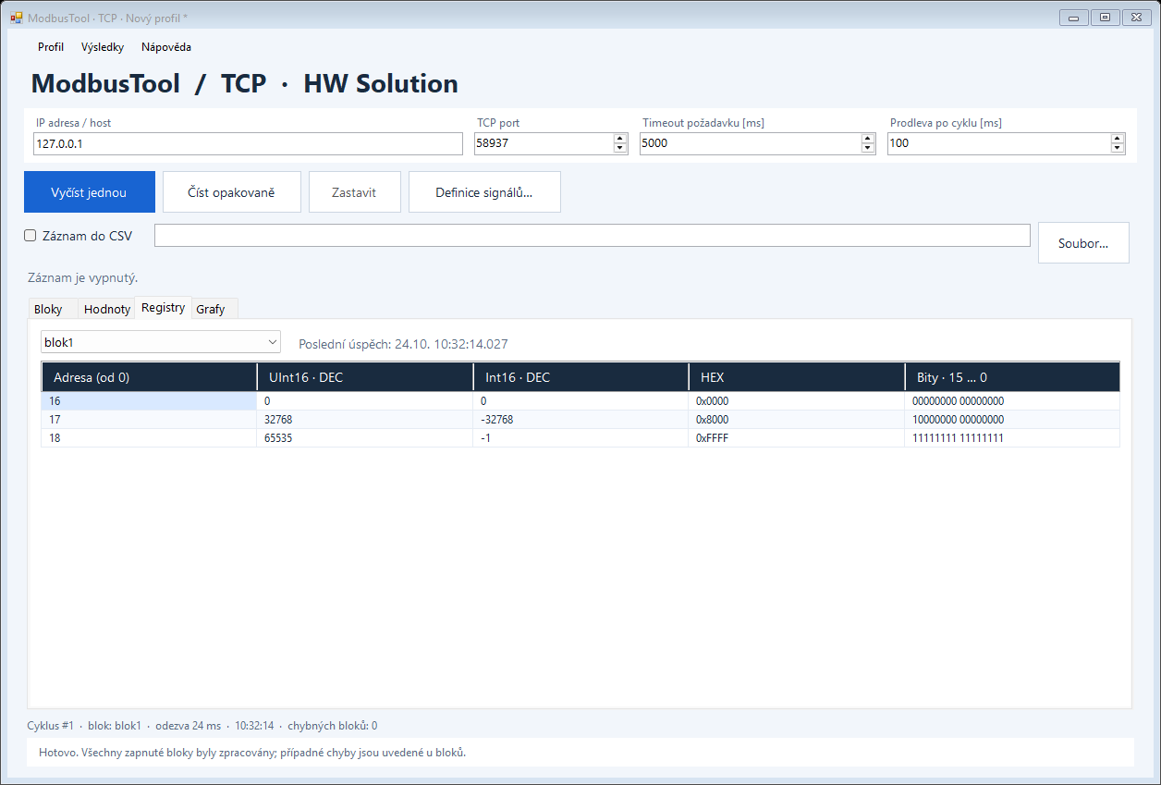This screenshot has width=1161, height=785.
Task: Click the Prodleva po cyklu field
Action: pos(998,143)
